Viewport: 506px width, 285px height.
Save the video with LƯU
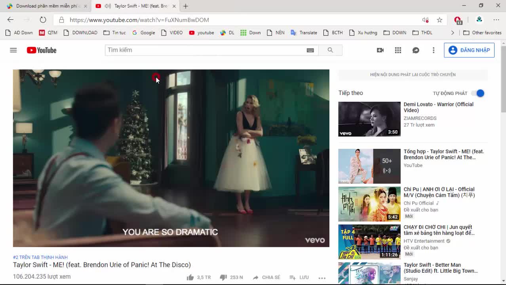[x=299, y=277]
